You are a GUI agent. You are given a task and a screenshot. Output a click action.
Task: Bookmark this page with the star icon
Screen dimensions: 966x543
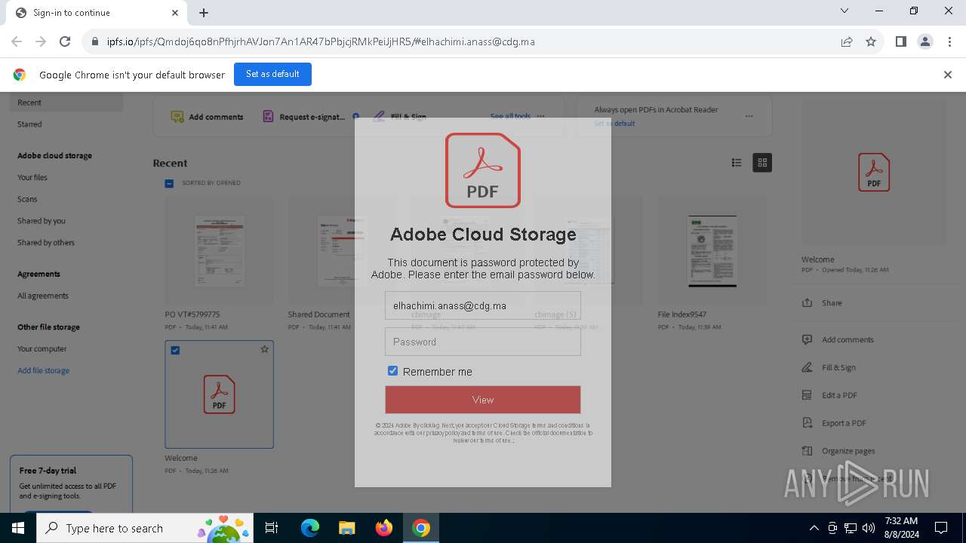tap(871, 41)
